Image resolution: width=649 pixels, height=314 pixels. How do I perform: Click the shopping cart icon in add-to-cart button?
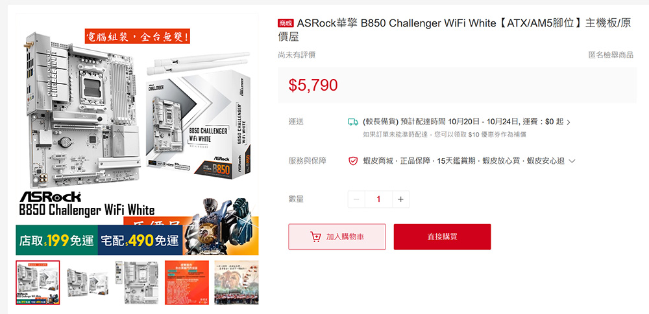pos(315,237)
